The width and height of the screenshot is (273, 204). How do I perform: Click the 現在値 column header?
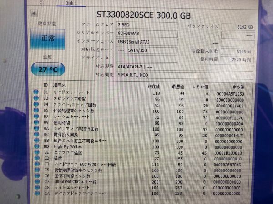[154, 87]
